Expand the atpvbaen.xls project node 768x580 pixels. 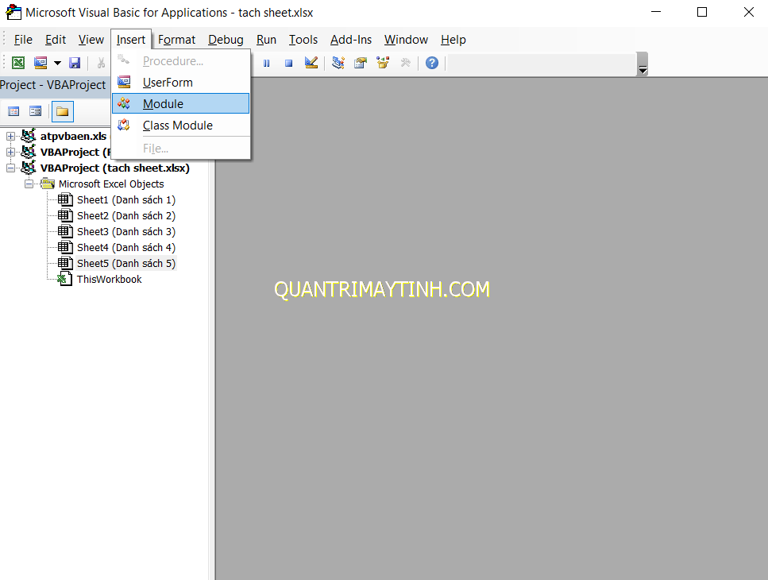click(10, 136)
